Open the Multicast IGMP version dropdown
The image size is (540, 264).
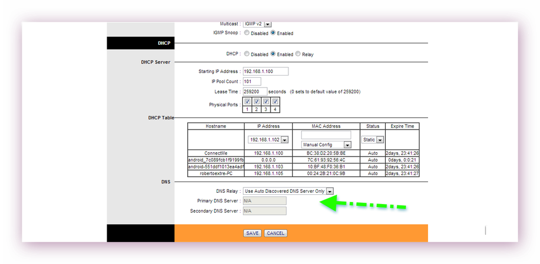pyautogui.click(x=267, y=24)
